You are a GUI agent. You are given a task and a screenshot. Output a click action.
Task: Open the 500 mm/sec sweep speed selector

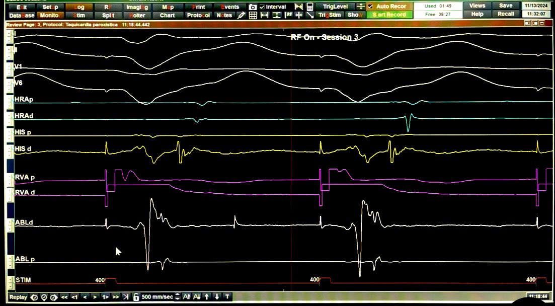click(157, 297)
